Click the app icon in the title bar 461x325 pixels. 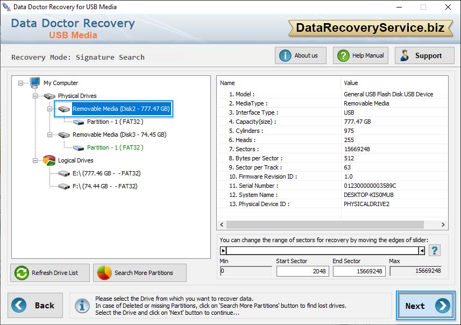click(x=6, y=6)
